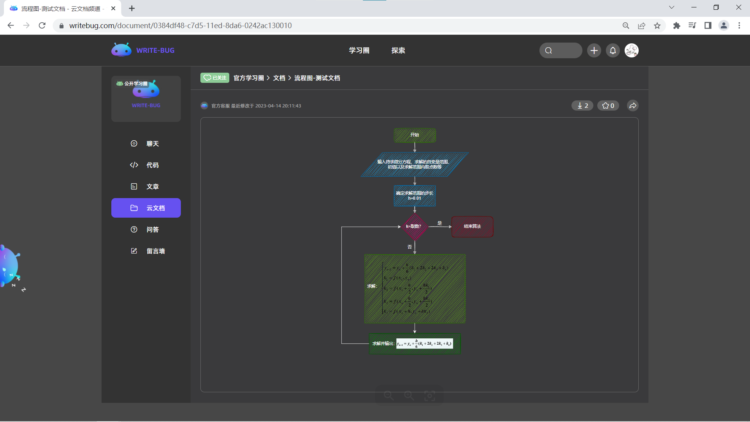Open the 学习圈 top menu
This screenshot has width=750, height=422.
point(359,50)
